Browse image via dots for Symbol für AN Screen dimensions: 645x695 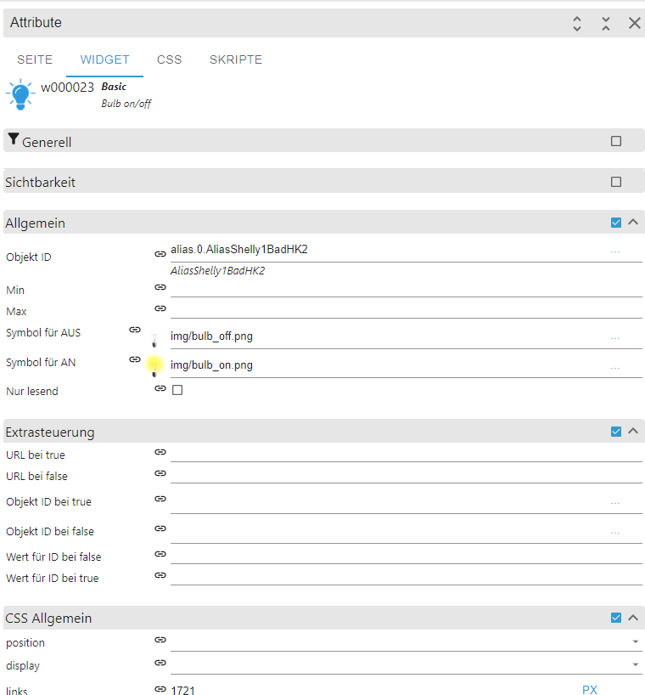(615, 368)
